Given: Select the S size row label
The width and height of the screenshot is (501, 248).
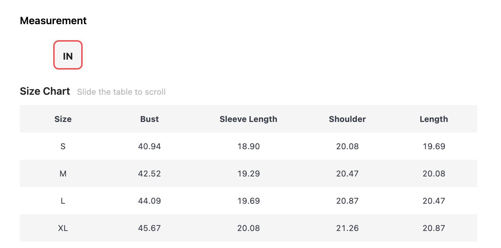Looking at the screenshot, I should coord(63,146).
